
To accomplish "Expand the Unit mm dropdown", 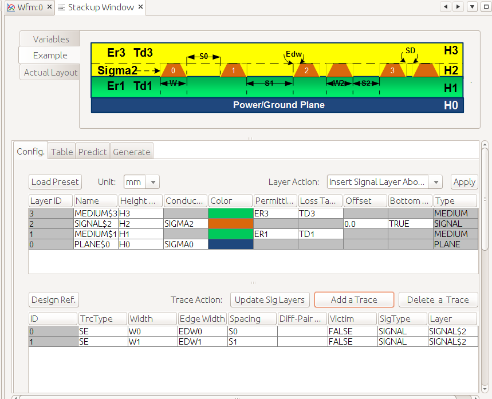I will [x=152, y=182].
